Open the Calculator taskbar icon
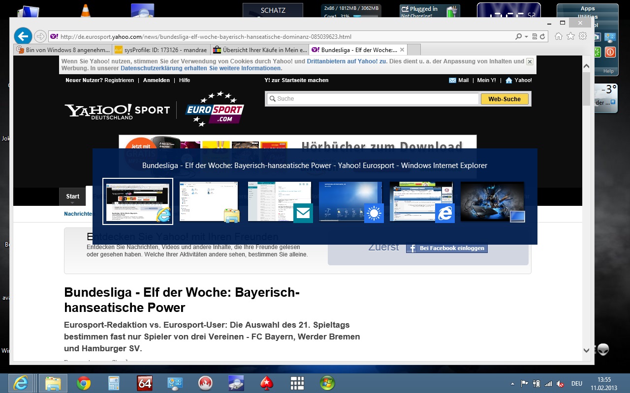This screenshot has width=630, height=393. (x=114, y=383)
